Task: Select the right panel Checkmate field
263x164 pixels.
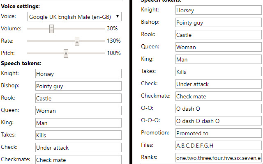Action: [219, 96]
